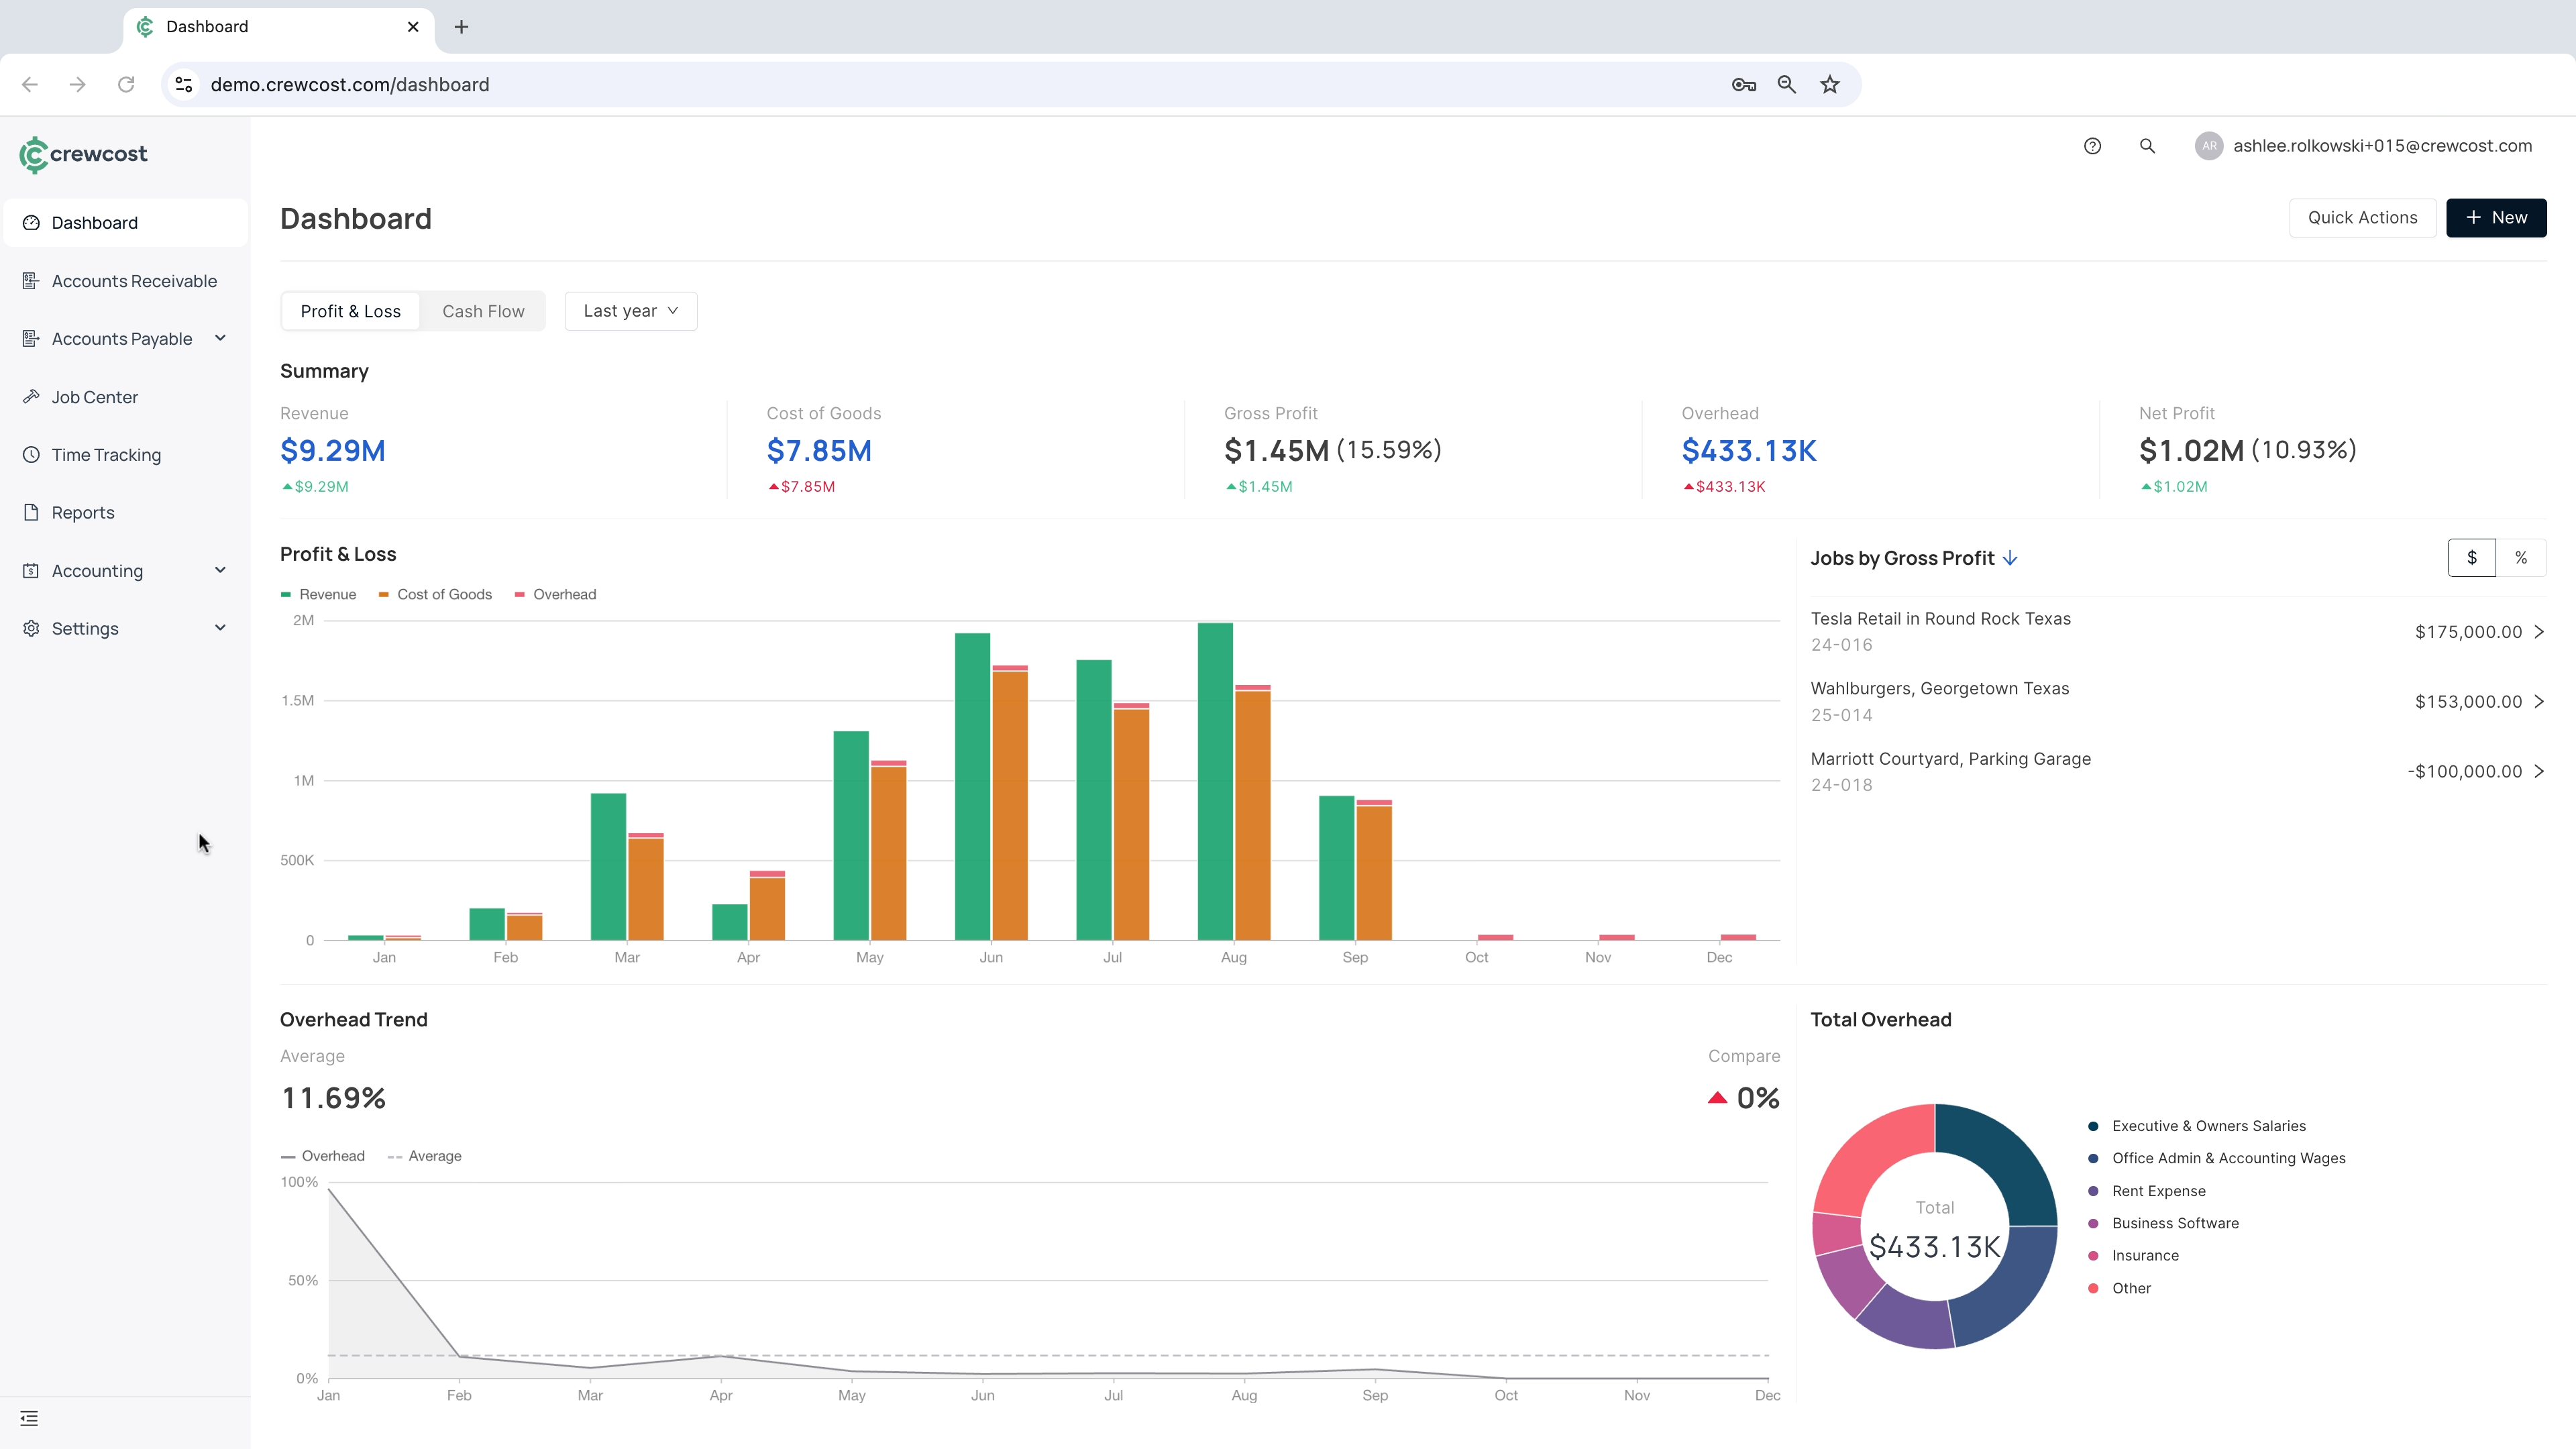Open Quick Actions
Viewport: 2576px width, 1449px height.
click(2362, 217)
